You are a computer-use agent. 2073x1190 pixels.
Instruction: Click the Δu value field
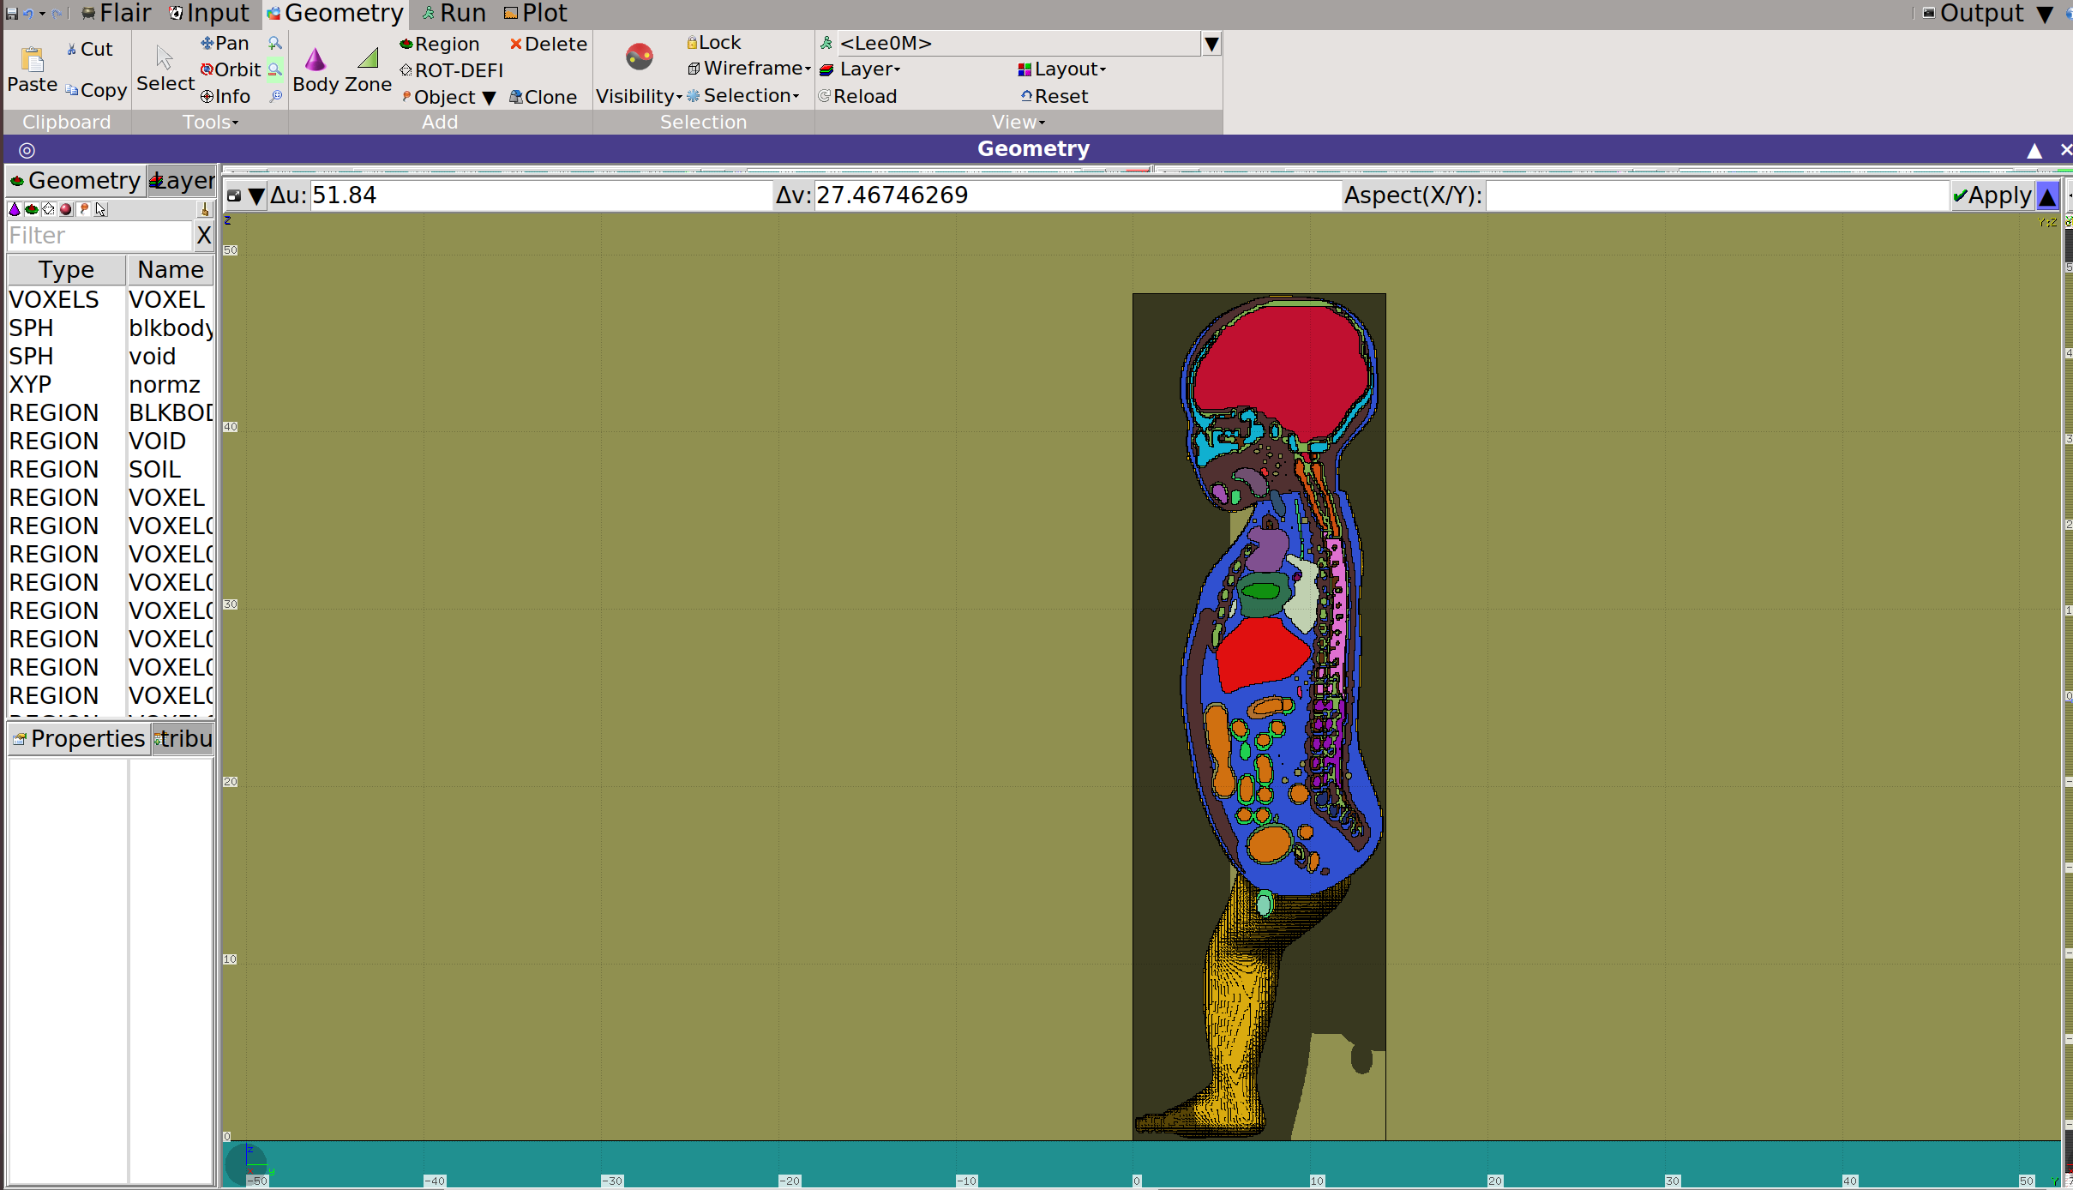(540, 195)
